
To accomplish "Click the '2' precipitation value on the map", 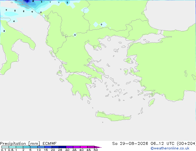I will pyautogui.click(x=41, y=2).
